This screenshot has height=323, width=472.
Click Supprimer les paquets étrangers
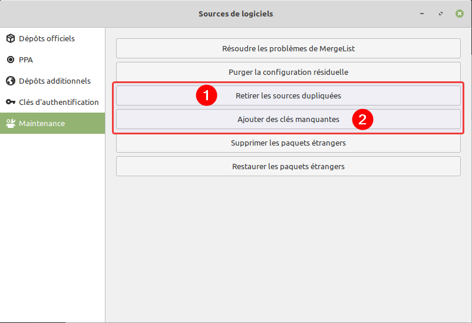[x=288, y=143]
